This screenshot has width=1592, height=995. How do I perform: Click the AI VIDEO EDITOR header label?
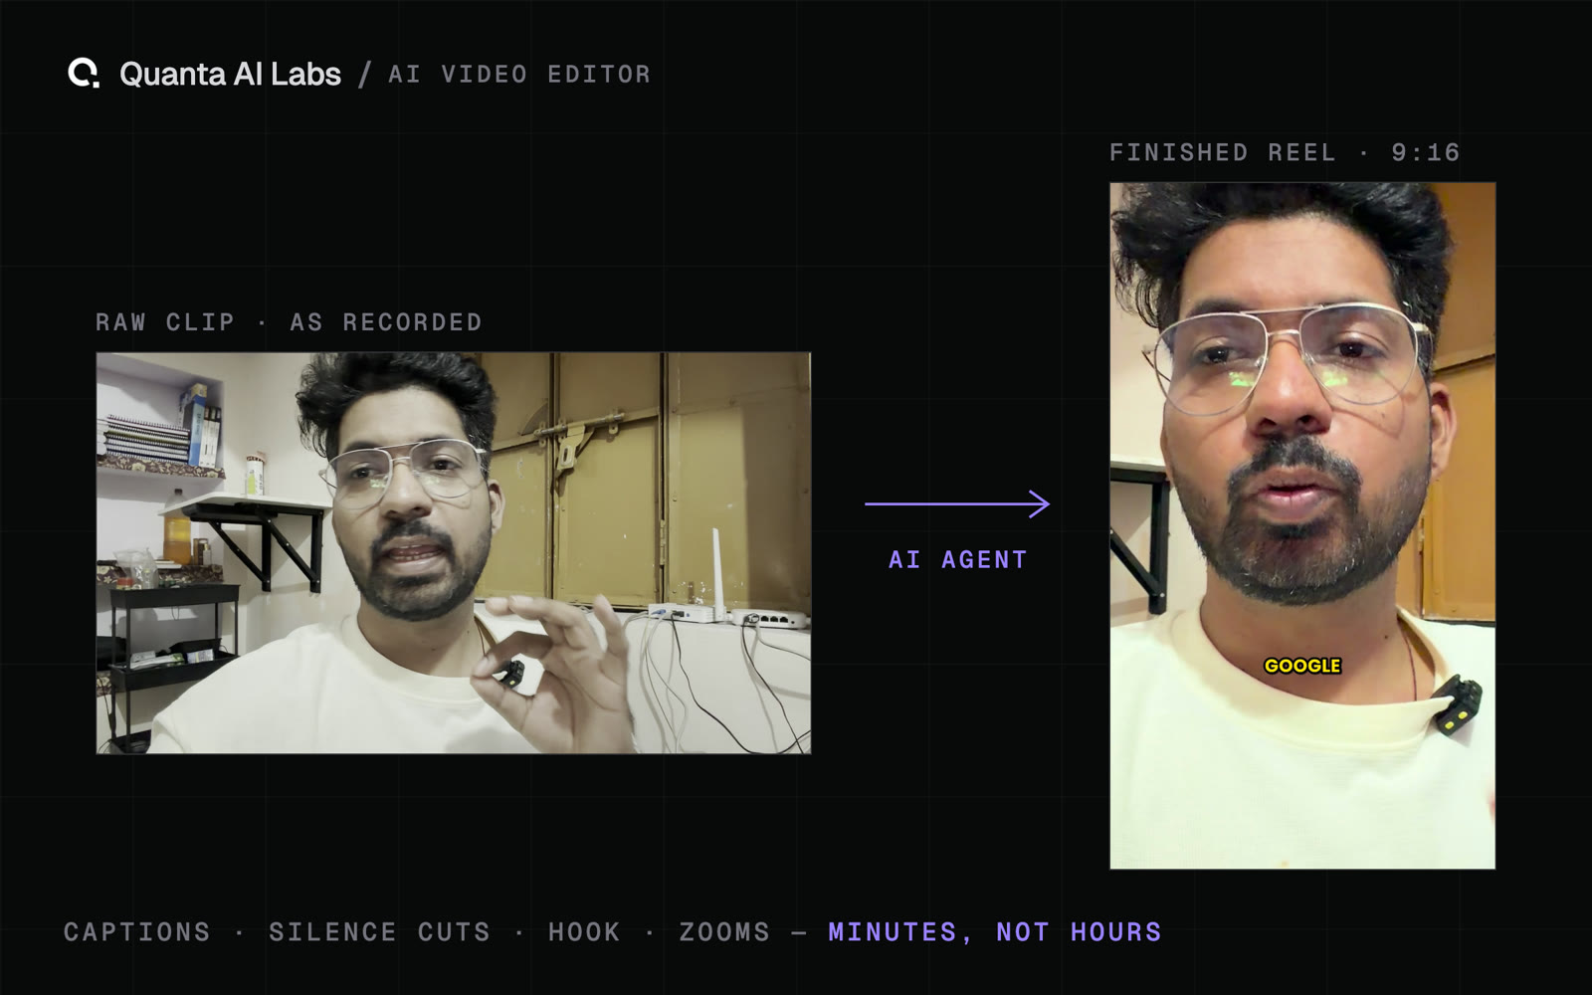point(519,75)
